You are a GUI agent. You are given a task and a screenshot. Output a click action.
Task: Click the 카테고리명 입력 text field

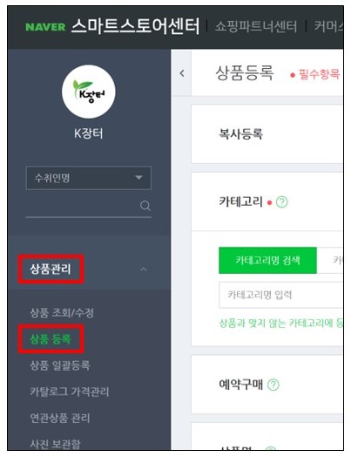coord(280,295)
